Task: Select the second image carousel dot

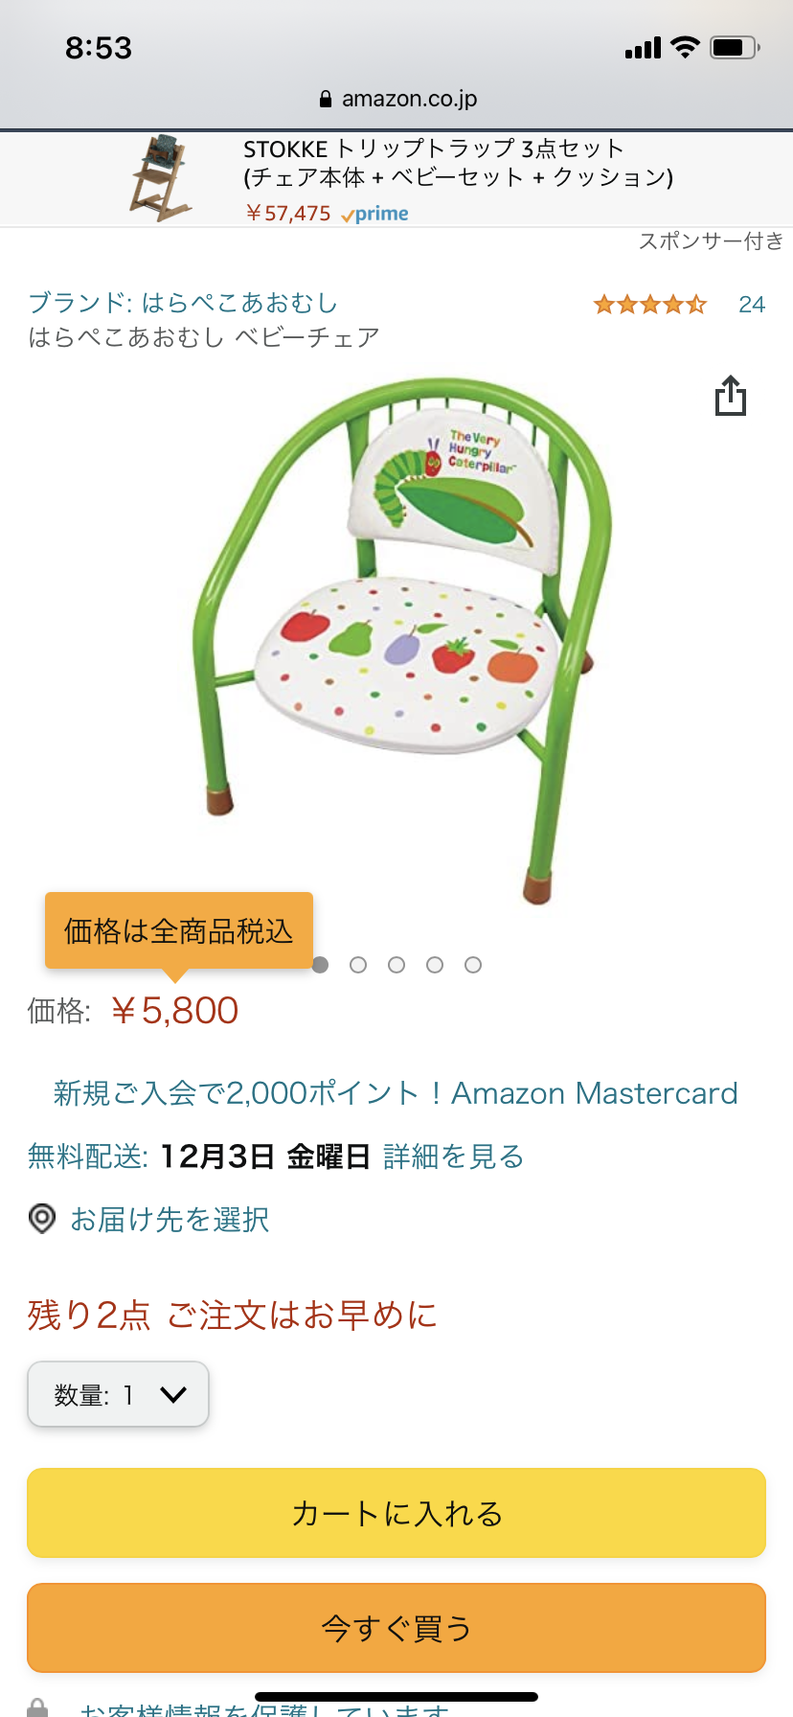Action: click(358, 965)
